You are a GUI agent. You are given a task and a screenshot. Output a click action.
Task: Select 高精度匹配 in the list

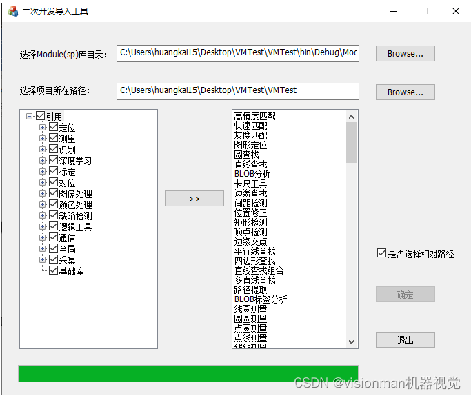(254, 116)
